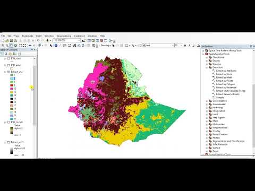Open the File menu
The image size is (255, 191).
click(x=3, y=36)
